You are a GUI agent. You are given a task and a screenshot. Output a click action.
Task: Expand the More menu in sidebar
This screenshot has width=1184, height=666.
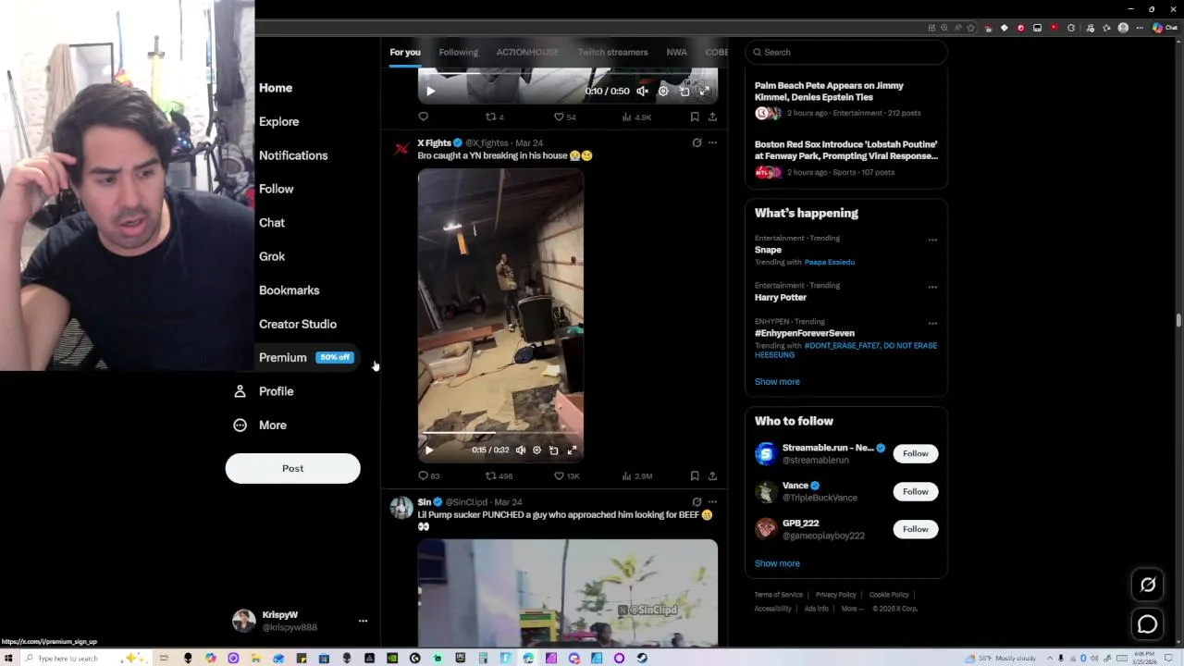[x=260, y=425]
